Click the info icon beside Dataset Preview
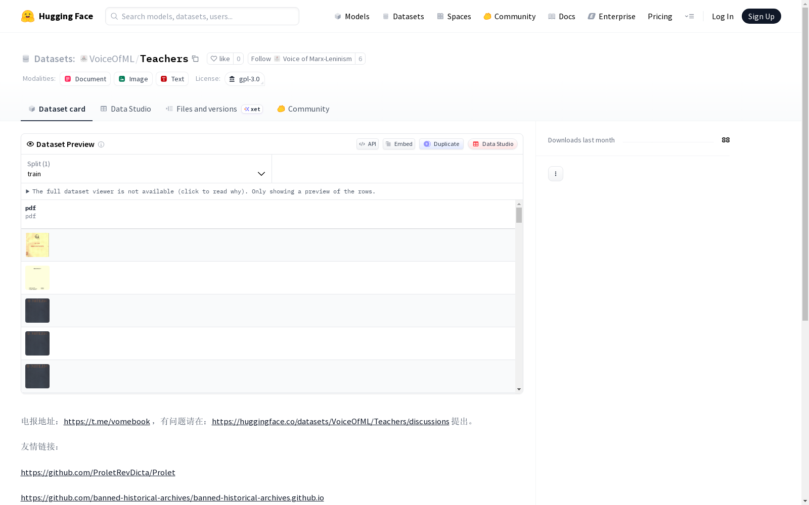 101,144
